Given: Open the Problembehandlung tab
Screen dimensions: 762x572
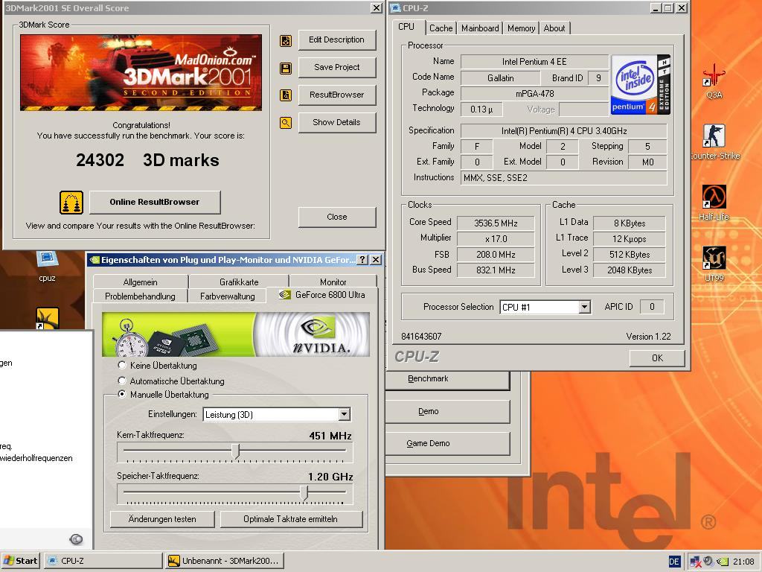Looking at the screenshot, I should click(x=140, y=296).
